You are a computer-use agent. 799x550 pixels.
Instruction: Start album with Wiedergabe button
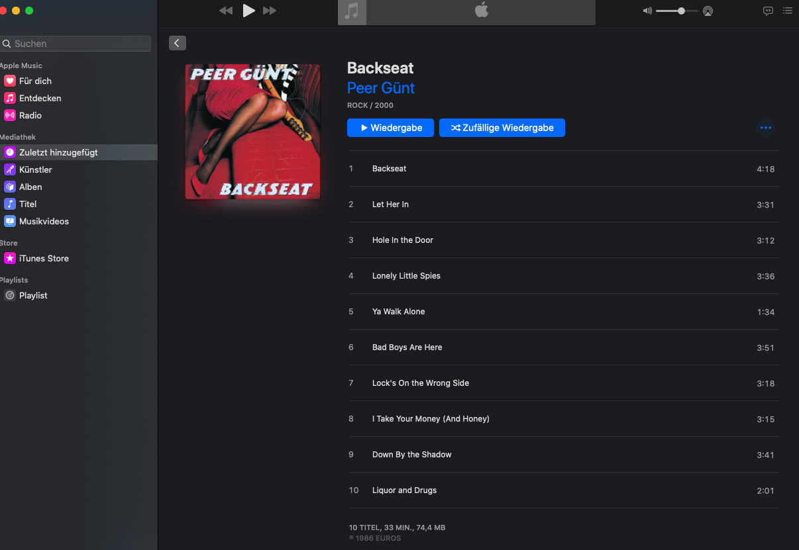[390, 128]
